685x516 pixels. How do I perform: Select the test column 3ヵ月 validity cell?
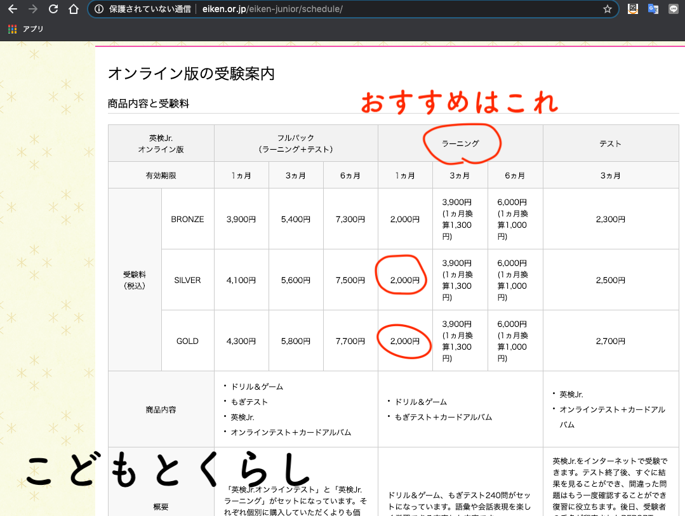click(610, 175)
